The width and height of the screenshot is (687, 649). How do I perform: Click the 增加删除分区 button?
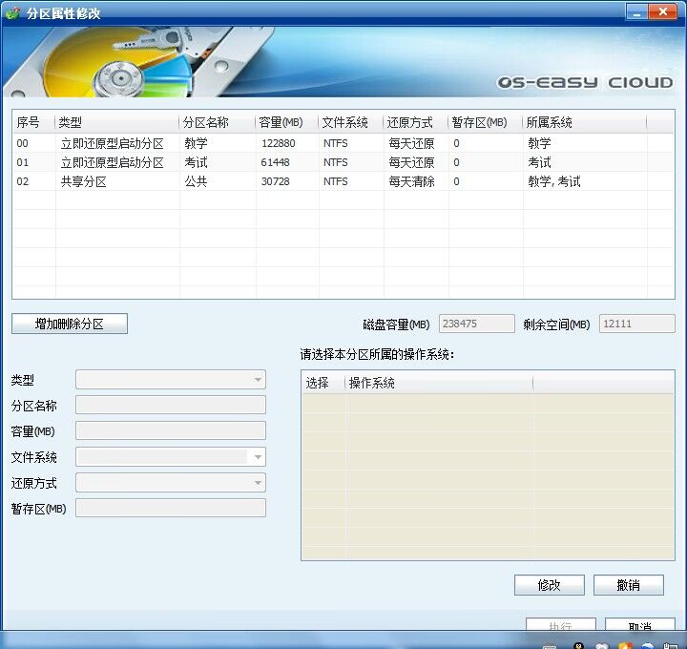[69, 324]
